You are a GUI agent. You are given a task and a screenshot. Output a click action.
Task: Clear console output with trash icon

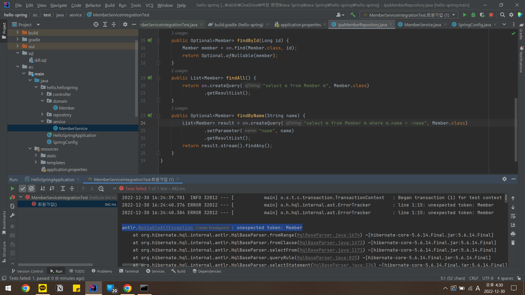(x=513, y=243)
